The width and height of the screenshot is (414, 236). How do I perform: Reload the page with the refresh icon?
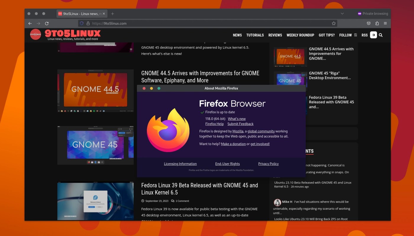(x=47, y=23)
